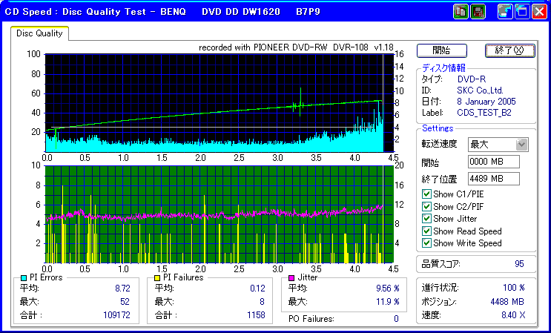The image size is (551, 333).
Task: Toggle Show C1/PIE checkbox
Action: [x=426, y=194]
